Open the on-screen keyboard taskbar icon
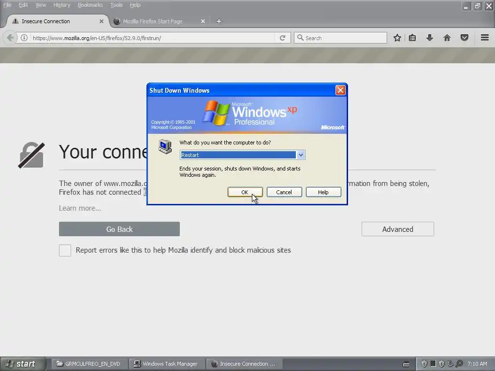Image resolution: width=495 pixels, height=371 pixels. 406,364
